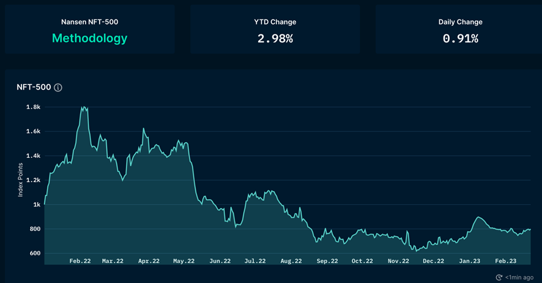Click the 800 y-axis label

[x=35, y=229]
